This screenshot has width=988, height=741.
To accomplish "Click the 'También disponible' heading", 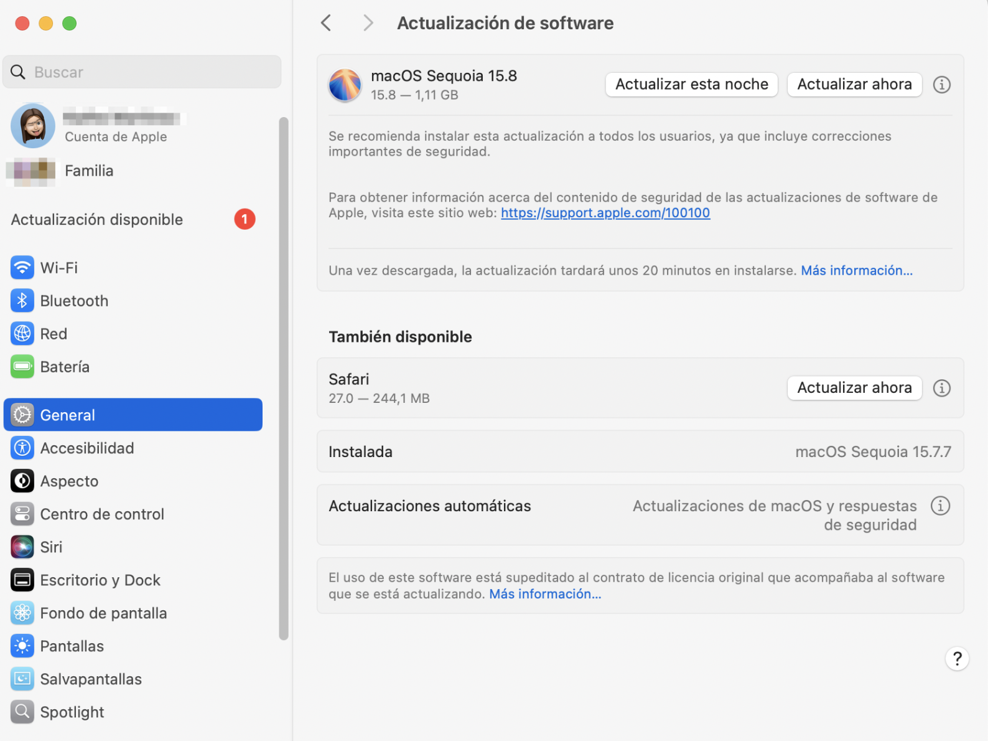I will coord(400,337).
